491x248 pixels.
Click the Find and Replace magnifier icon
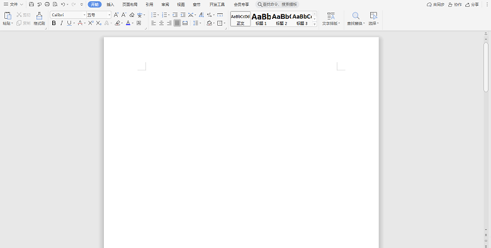coord(356,16)
